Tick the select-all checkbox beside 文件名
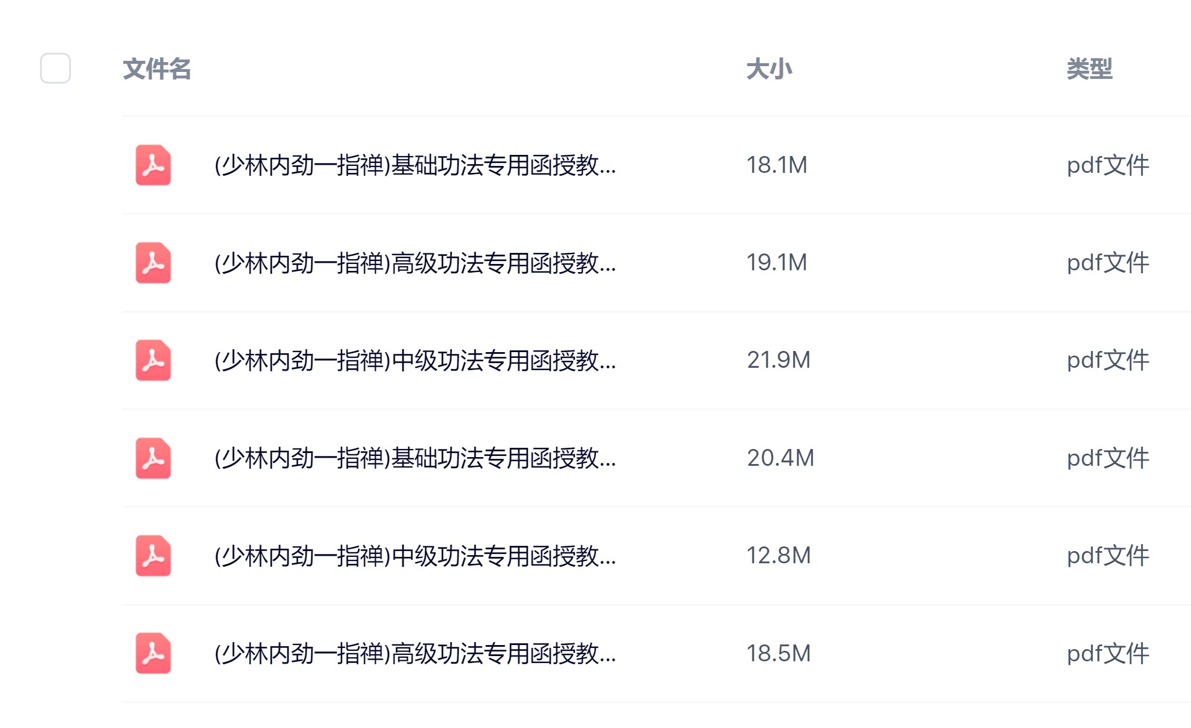1191x728 pixels. pyautogui.click(x=55, y=68)
